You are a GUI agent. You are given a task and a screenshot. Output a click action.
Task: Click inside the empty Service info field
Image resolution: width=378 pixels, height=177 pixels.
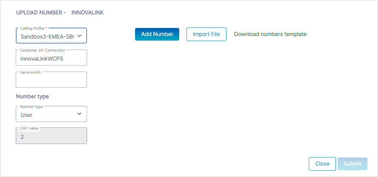pyautogui.click(x=51, y=81)
